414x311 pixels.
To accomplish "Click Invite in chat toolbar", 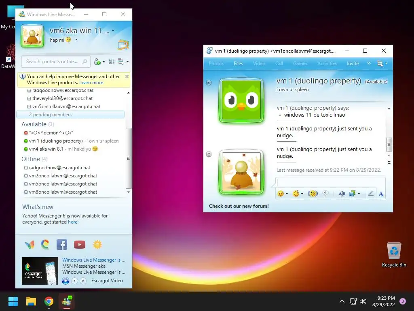I will click(353, 64).
